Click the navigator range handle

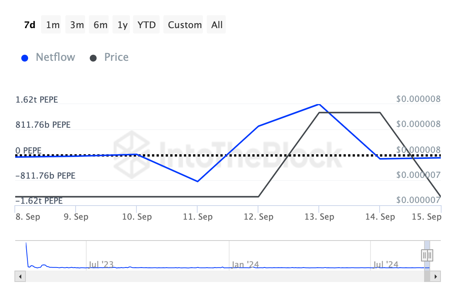click(427, 255)
